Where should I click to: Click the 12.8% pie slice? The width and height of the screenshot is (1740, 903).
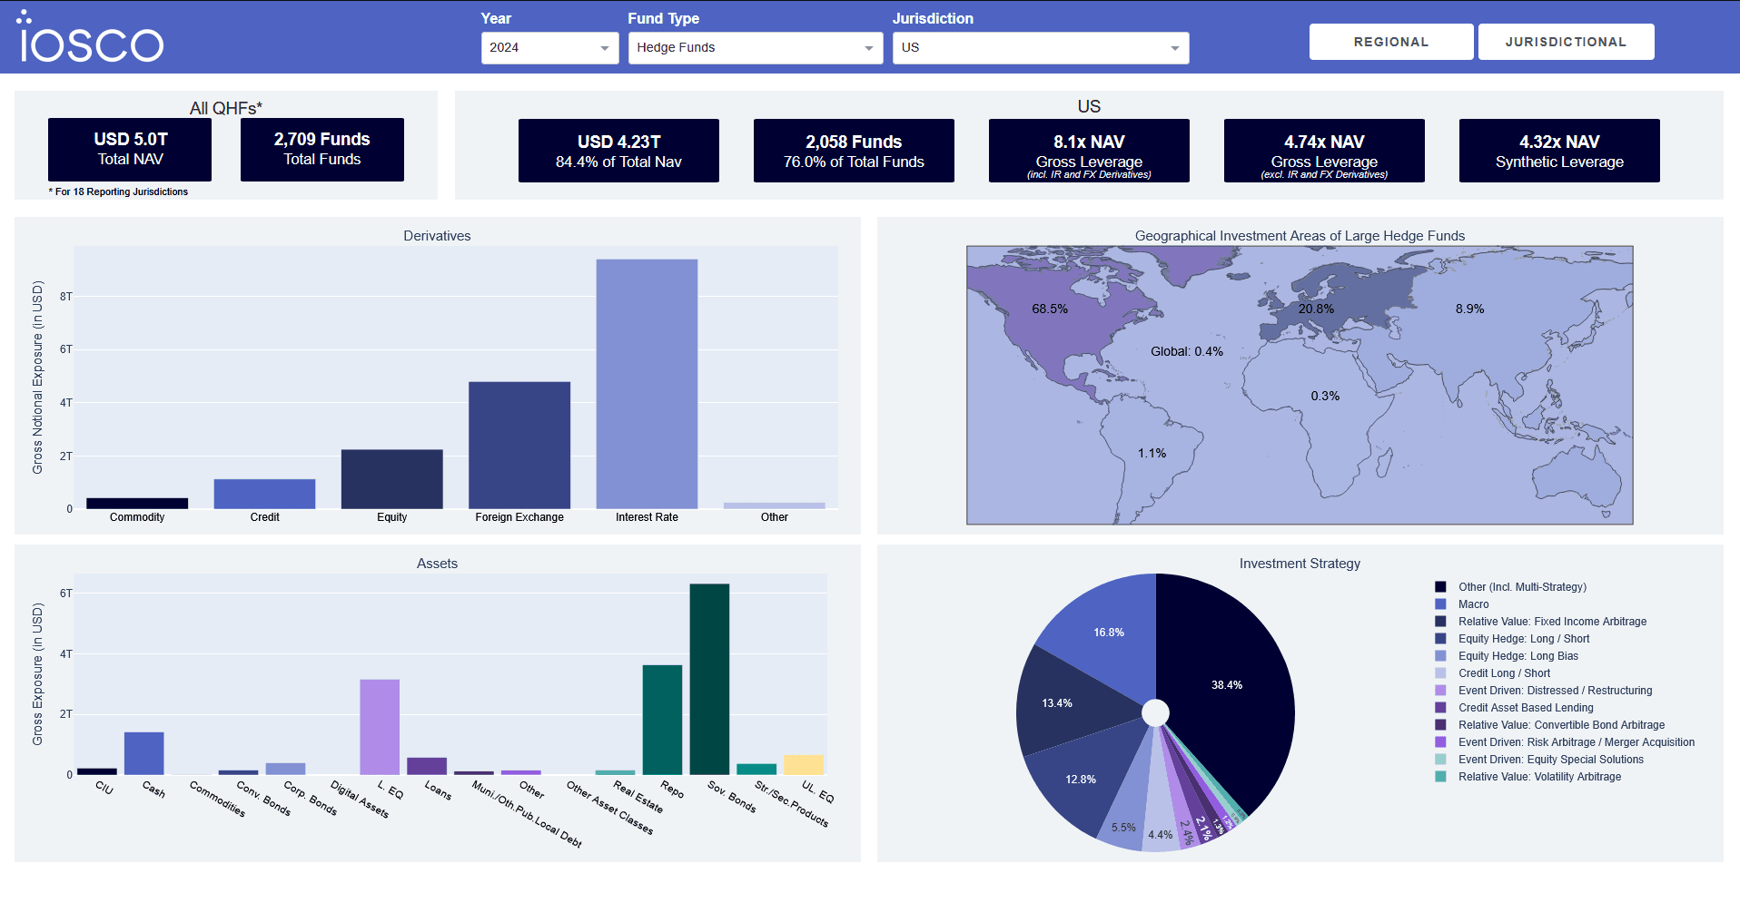(x=1081, y=780)
